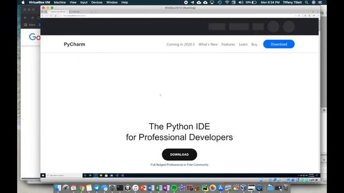Image resolution: width=344 pixels, height=193 pixels.
Task: Click the AirPlay display icon in menu bar
Action: tap(212, 2)
